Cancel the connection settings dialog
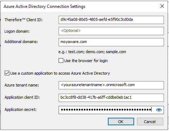The width and height of the screenshot is (169, 131). coord(150,122)
